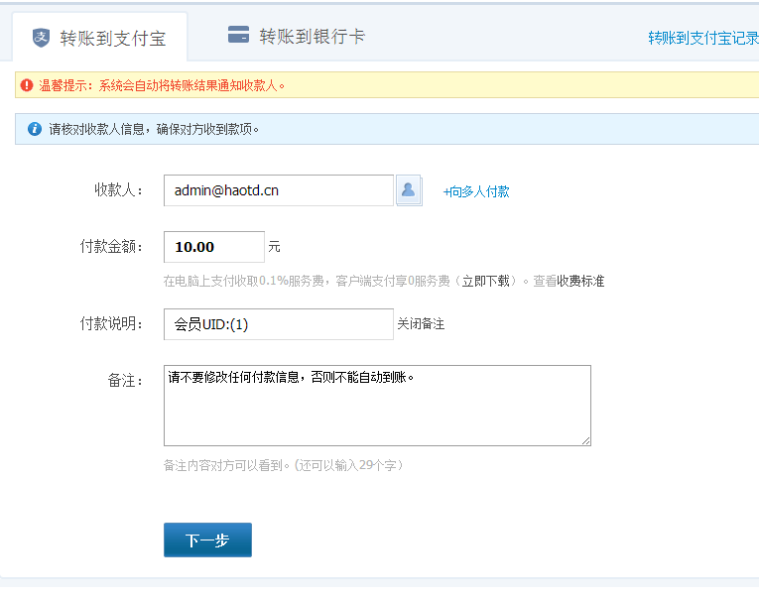Click the 立即下载 link

click(485, 281)
